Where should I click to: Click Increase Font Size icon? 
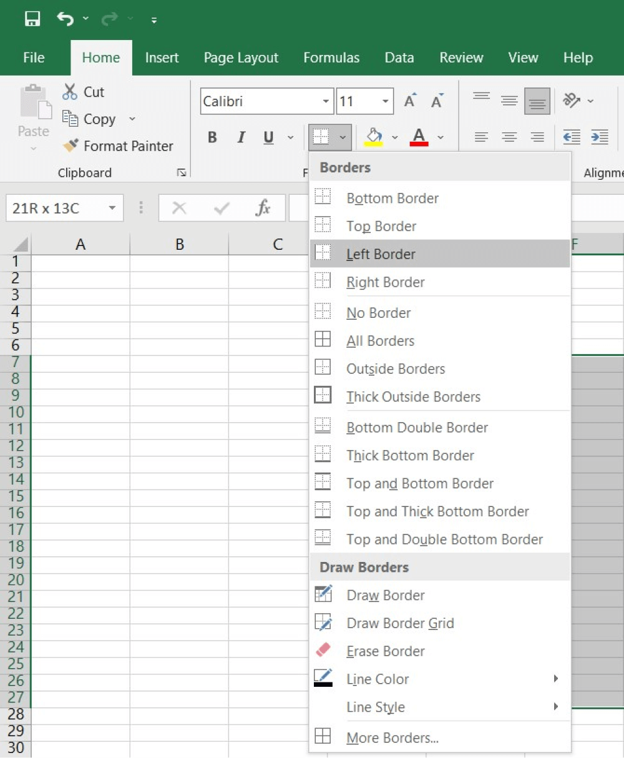[410, 101]
